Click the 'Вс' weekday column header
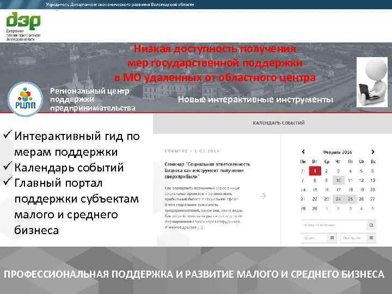392x294 pixels. point(373,162)
